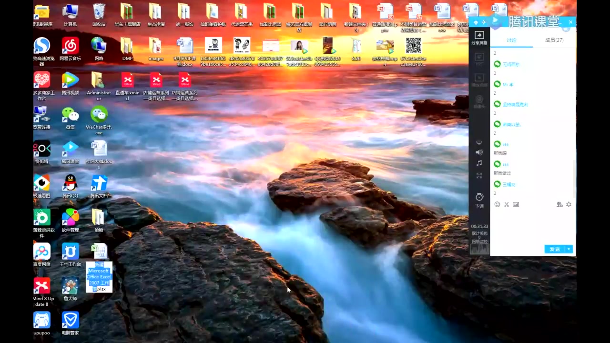Image resolution: width=610 pixels, height=343 pixels.
Task: Toggle the speaker volume icon in classroom
Action: 479,152
